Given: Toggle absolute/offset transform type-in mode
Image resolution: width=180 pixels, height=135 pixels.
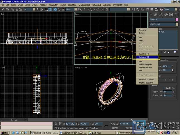Looking at the screenshot, I should pos(61,124).
